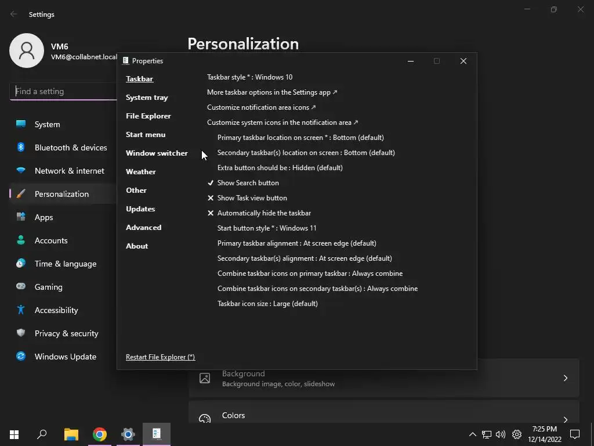Switch to File Explorer tab in Properties
594x446 pixels.
click(148, 116)
